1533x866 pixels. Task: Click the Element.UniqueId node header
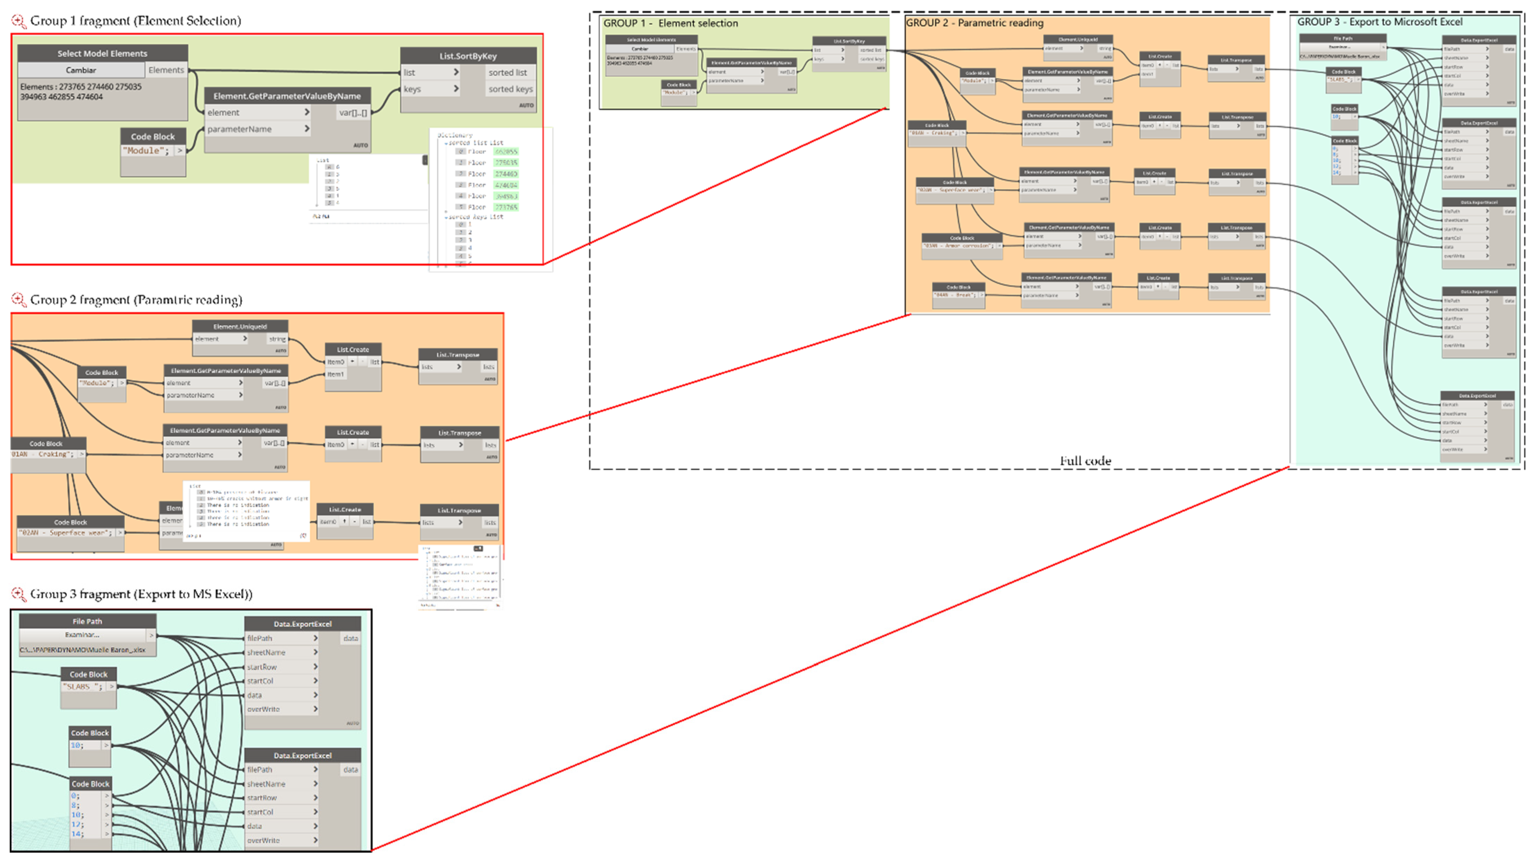(240, 326)
